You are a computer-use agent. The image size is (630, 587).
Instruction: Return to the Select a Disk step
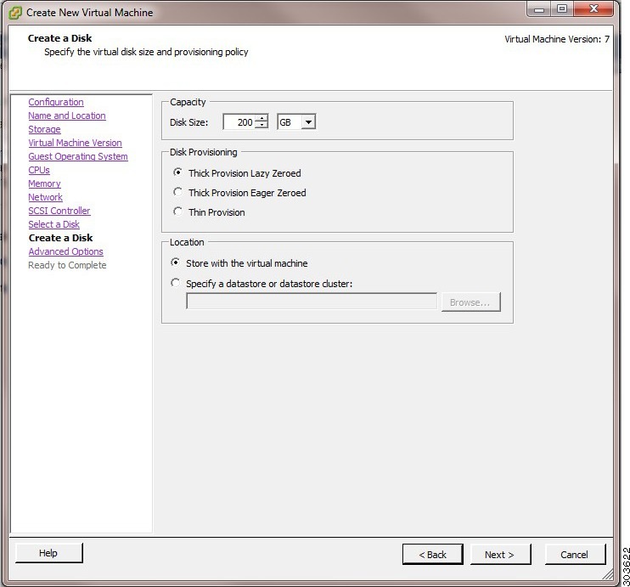pyautogui.click(x=53, y=224)
